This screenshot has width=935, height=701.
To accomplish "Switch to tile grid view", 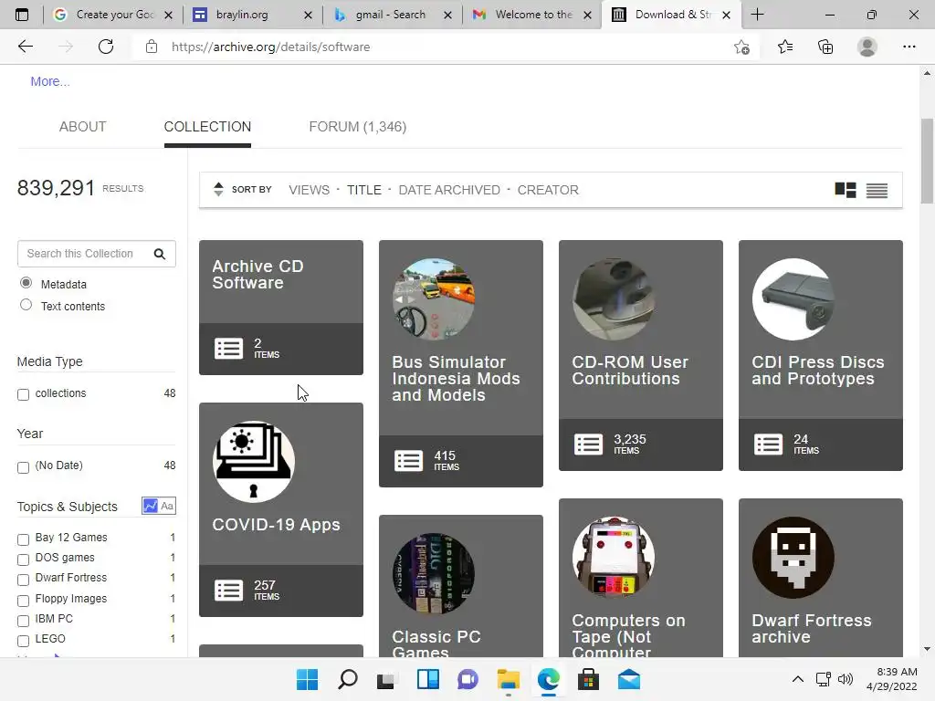I will pos(845,190).
